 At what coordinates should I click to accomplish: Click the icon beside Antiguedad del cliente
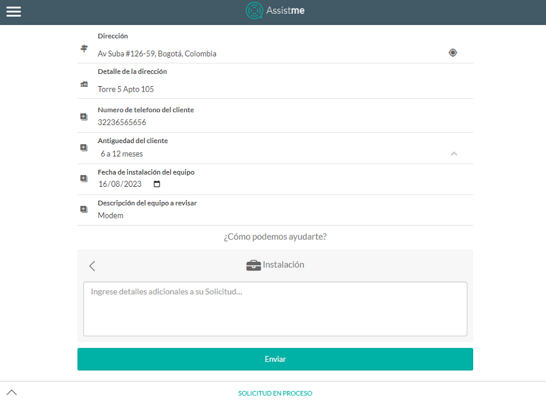coord(84,147)
